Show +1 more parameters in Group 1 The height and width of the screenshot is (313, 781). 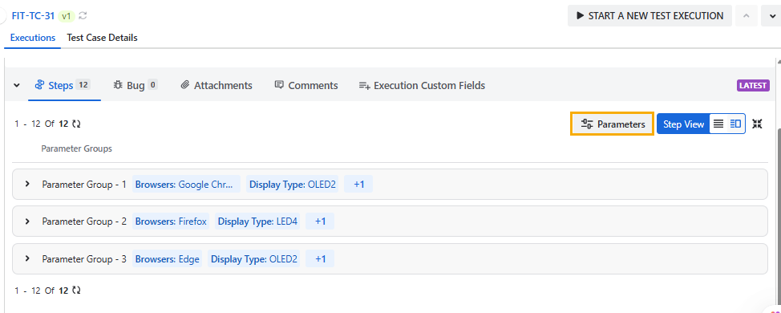(358, 185)
